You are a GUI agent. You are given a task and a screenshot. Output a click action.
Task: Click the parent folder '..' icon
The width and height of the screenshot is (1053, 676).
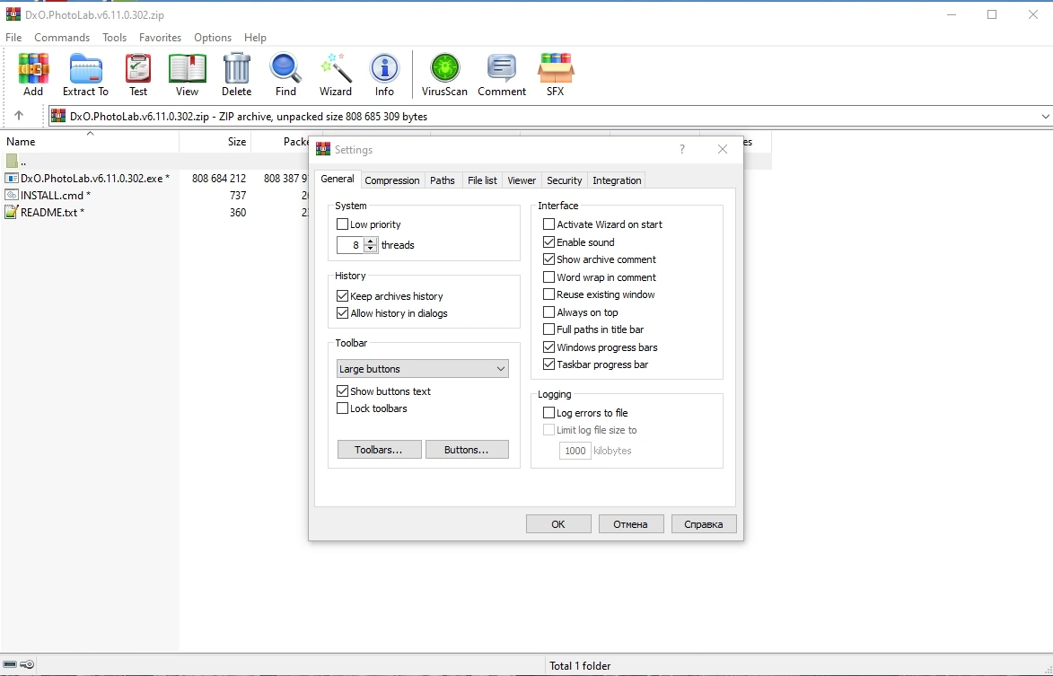tap(12, 161)
